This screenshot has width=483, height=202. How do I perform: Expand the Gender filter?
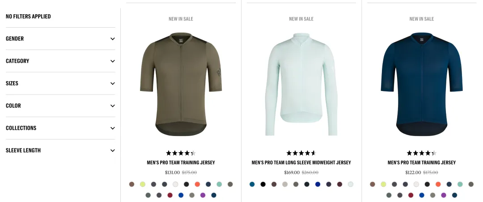coord(60,39)
